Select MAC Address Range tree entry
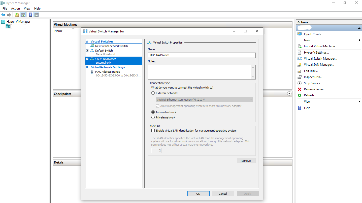Image resolution: width=362 pixels, height=203 pixels. (108, 72)
